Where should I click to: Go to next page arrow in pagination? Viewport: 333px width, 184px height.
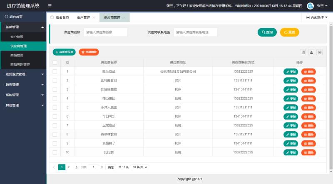77,167
